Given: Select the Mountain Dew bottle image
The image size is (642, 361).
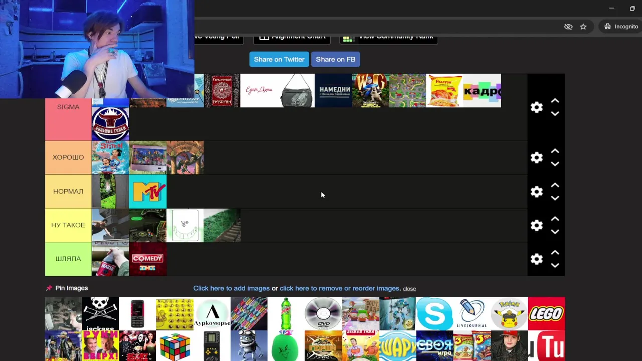Looking at the screenshot, I should click(x=286, y=314).
